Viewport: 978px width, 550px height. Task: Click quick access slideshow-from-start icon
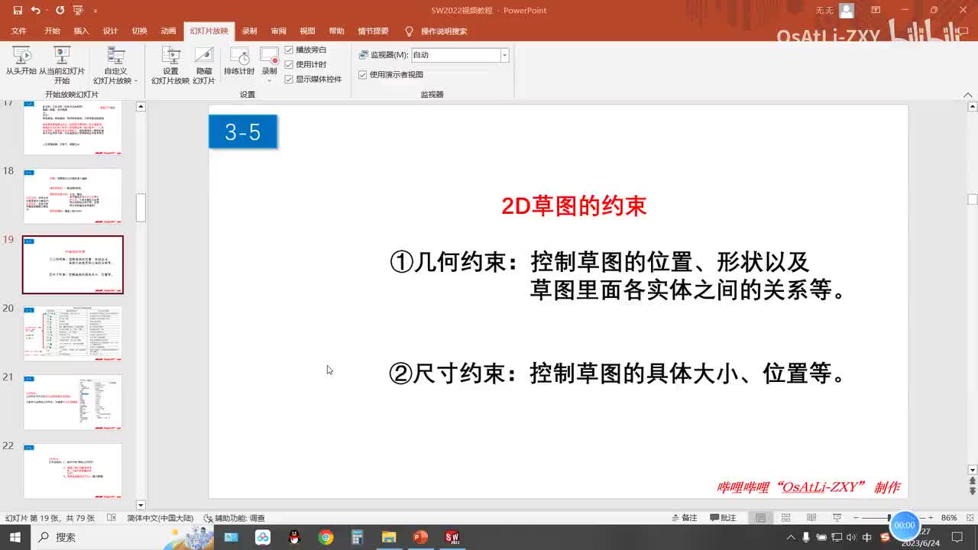(78, 11)
